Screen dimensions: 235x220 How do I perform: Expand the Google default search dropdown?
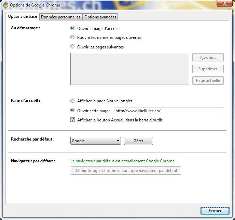(96, 141)
